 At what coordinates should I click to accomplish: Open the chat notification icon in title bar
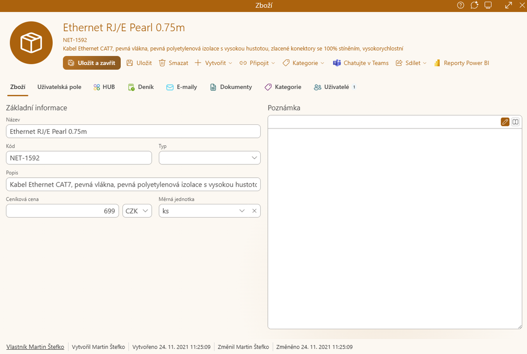click(x=474, y=5)
